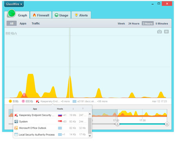Screen dimensions: 176x141
Task: Click the Kaspersky icon in the summary bar
Action: coord(38,101)
